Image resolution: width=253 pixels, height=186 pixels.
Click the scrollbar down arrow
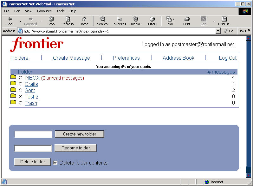tap(249, 175)
